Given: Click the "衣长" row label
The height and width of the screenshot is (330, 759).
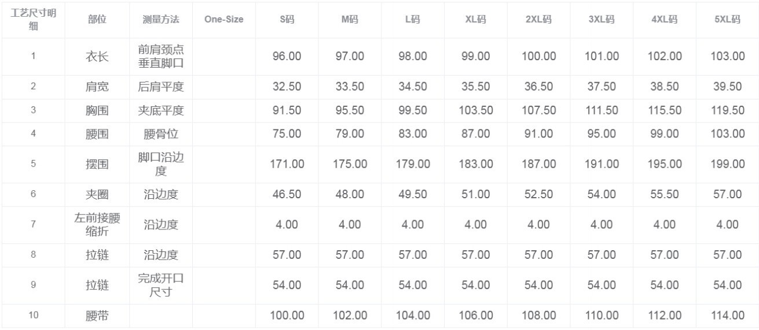Looking at the screenshot, I should (x=97, y=56).
